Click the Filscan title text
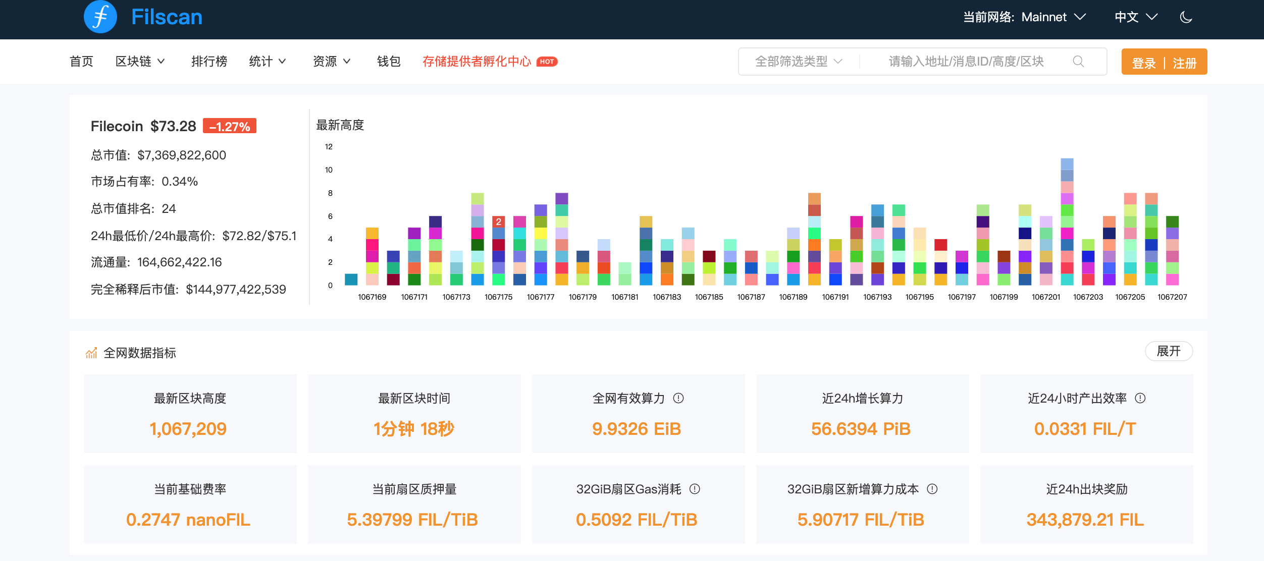 click(x=167, y=17)
